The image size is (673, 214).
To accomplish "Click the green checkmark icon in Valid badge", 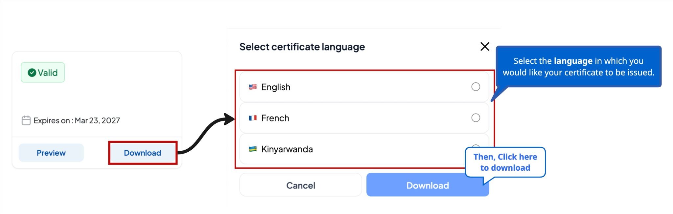I will point(32,73).
